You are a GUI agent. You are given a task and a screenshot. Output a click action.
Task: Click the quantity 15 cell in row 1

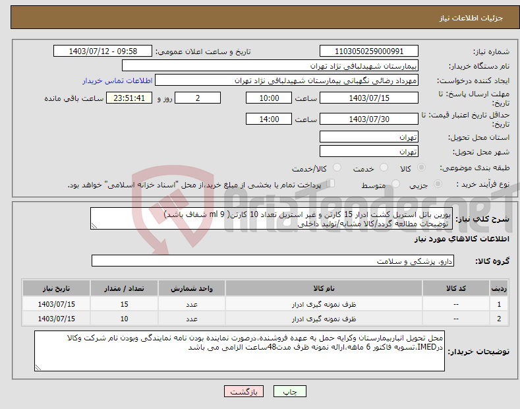click(124, 304)
